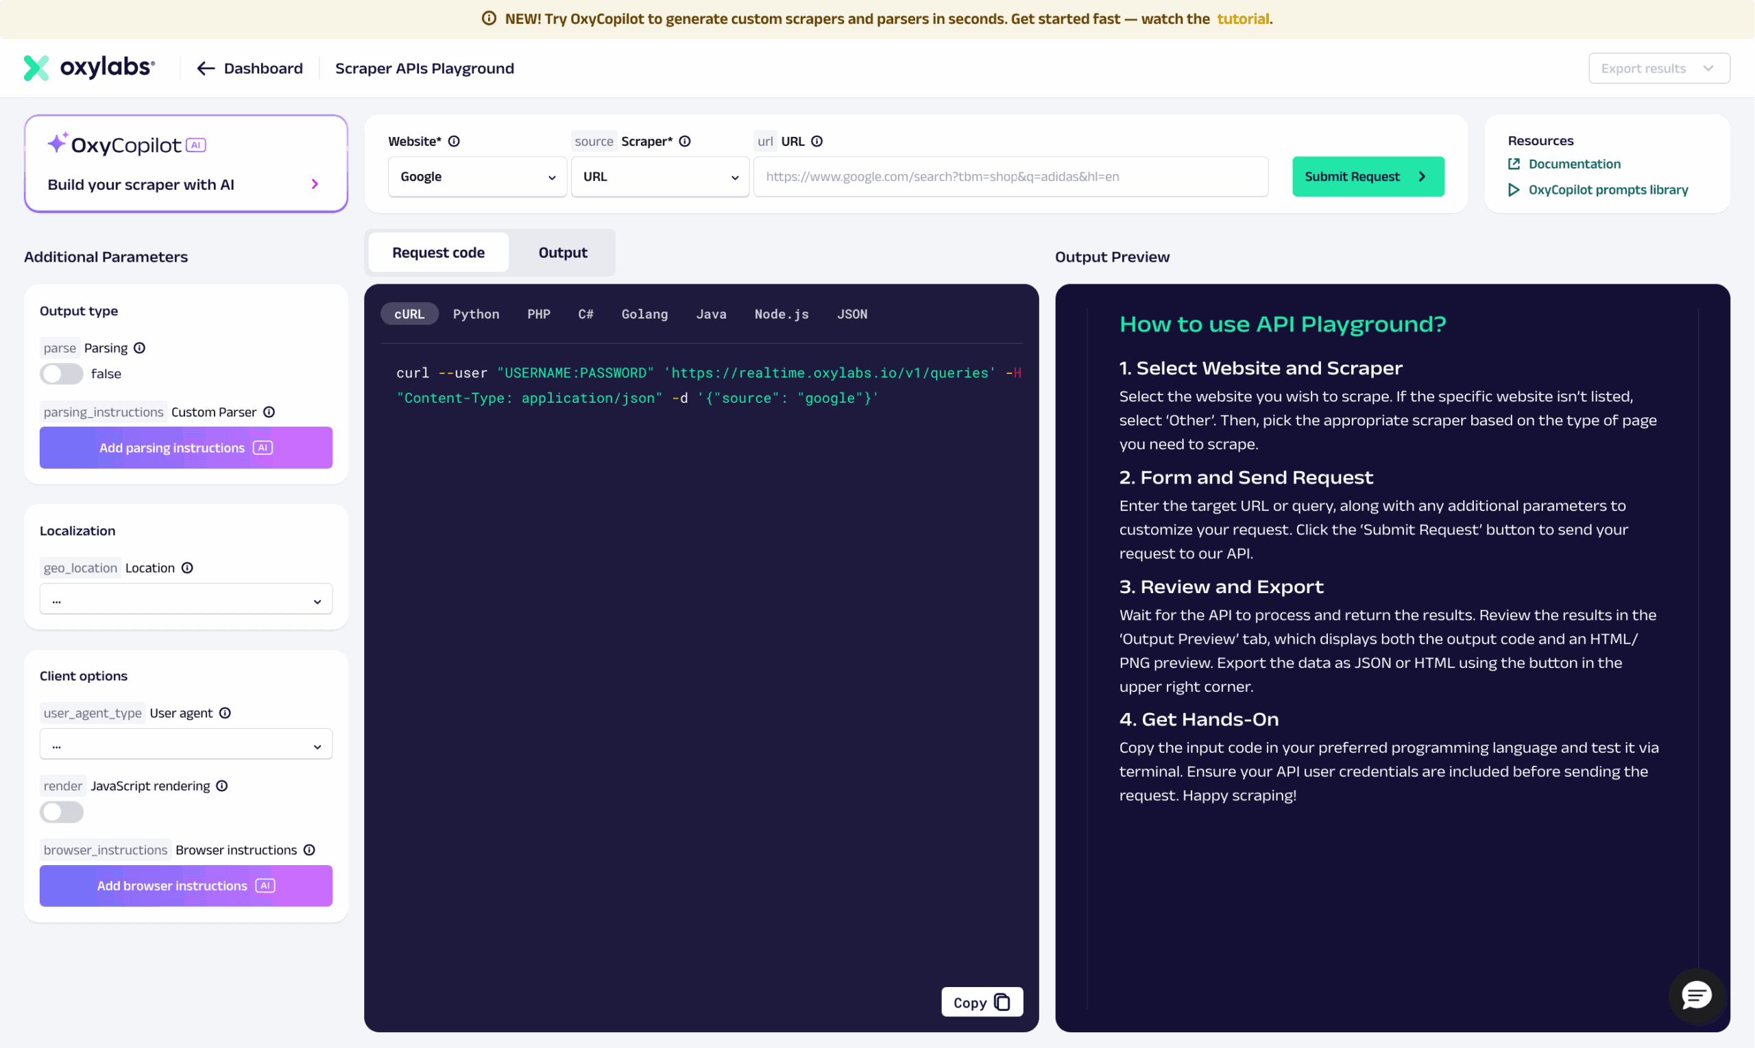Click the Documentation external-link icon
The image size is (1755, 1048).
(x=1514, y=164)
